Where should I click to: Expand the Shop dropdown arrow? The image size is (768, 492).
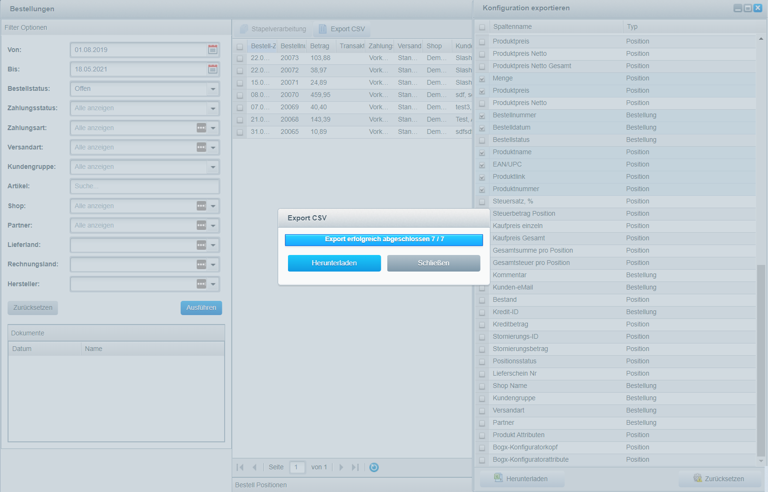pyautogui.click(x=213, y=206)
